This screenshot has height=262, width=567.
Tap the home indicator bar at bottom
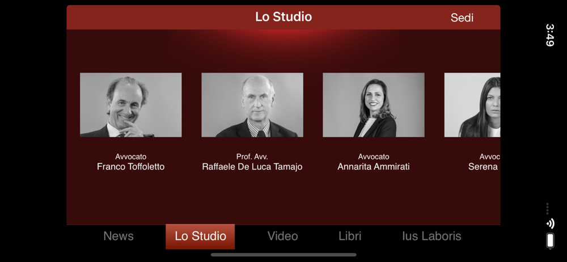pyautogui.click(x=283, y=255)
